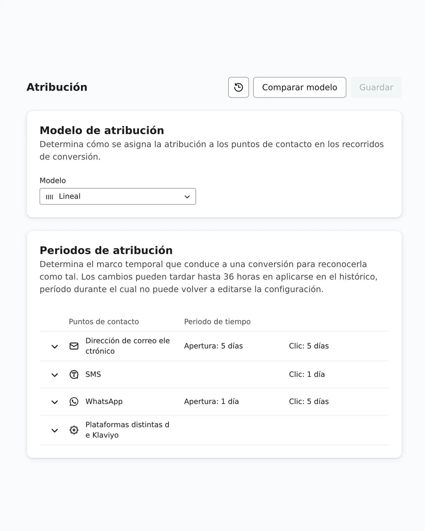Screen dimensions: 425x531
Task: Select Clic: 1 día for SMS
Action: coord(307,374)
